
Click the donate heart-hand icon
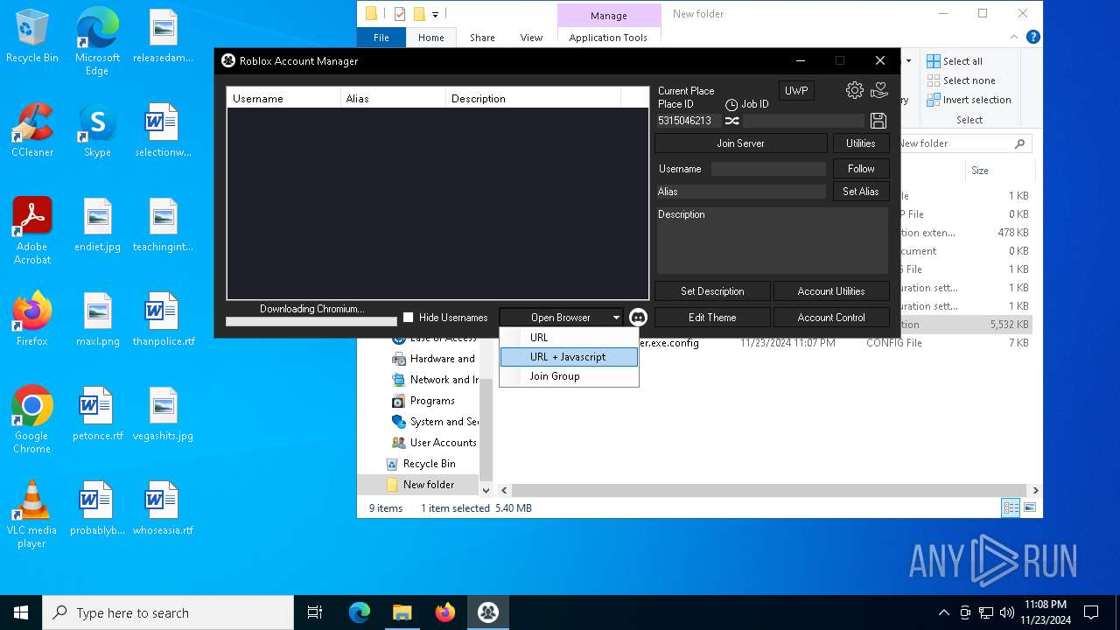879,90
